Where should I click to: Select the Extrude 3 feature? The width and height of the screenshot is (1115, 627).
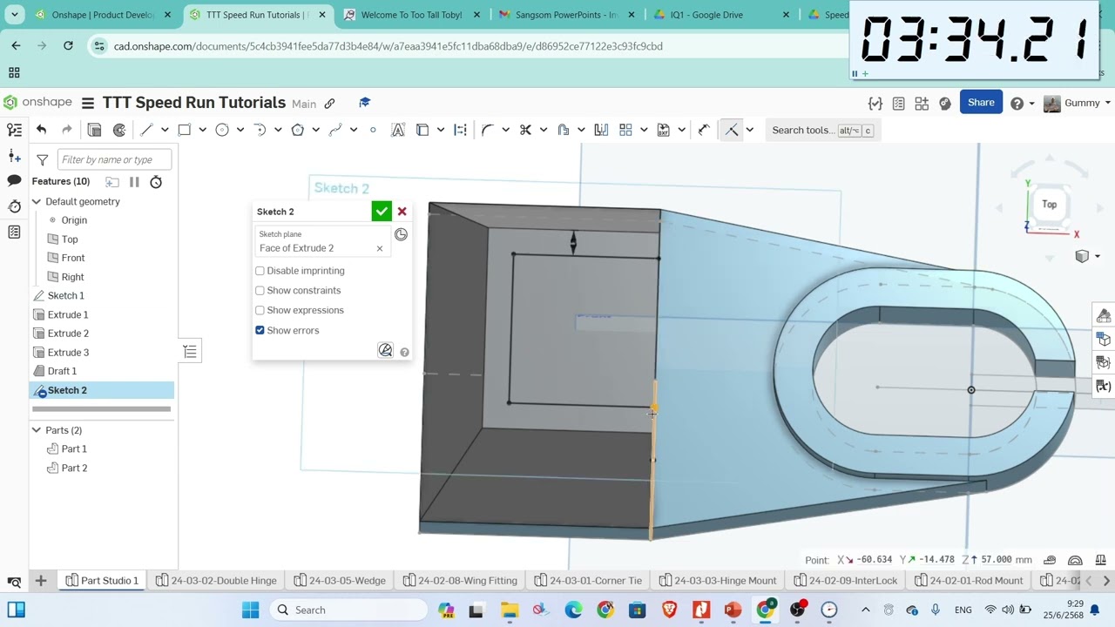click(x=68, y=353)
